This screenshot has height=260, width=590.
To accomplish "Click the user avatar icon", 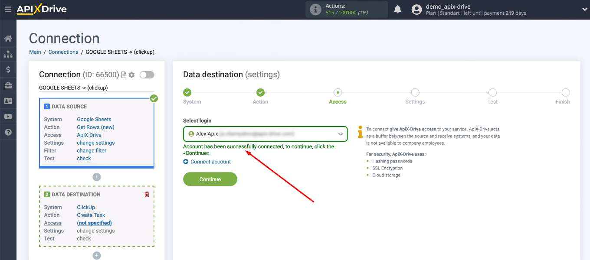I will (x=416, y=10).
